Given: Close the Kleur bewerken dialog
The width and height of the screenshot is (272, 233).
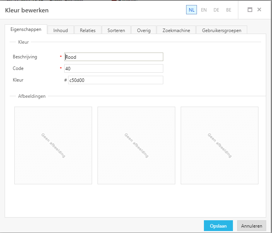Looking at the screenshot, I should [x=259, y=10].
